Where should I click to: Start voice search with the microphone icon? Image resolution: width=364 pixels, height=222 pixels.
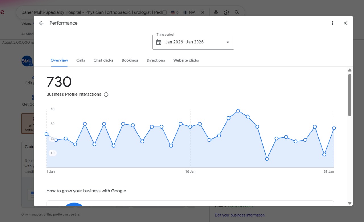pyautogui.click(x=216, y=12)
